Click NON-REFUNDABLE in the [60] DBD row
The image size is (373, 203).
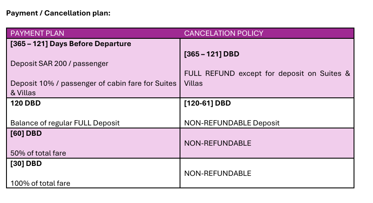pos(218,143)
